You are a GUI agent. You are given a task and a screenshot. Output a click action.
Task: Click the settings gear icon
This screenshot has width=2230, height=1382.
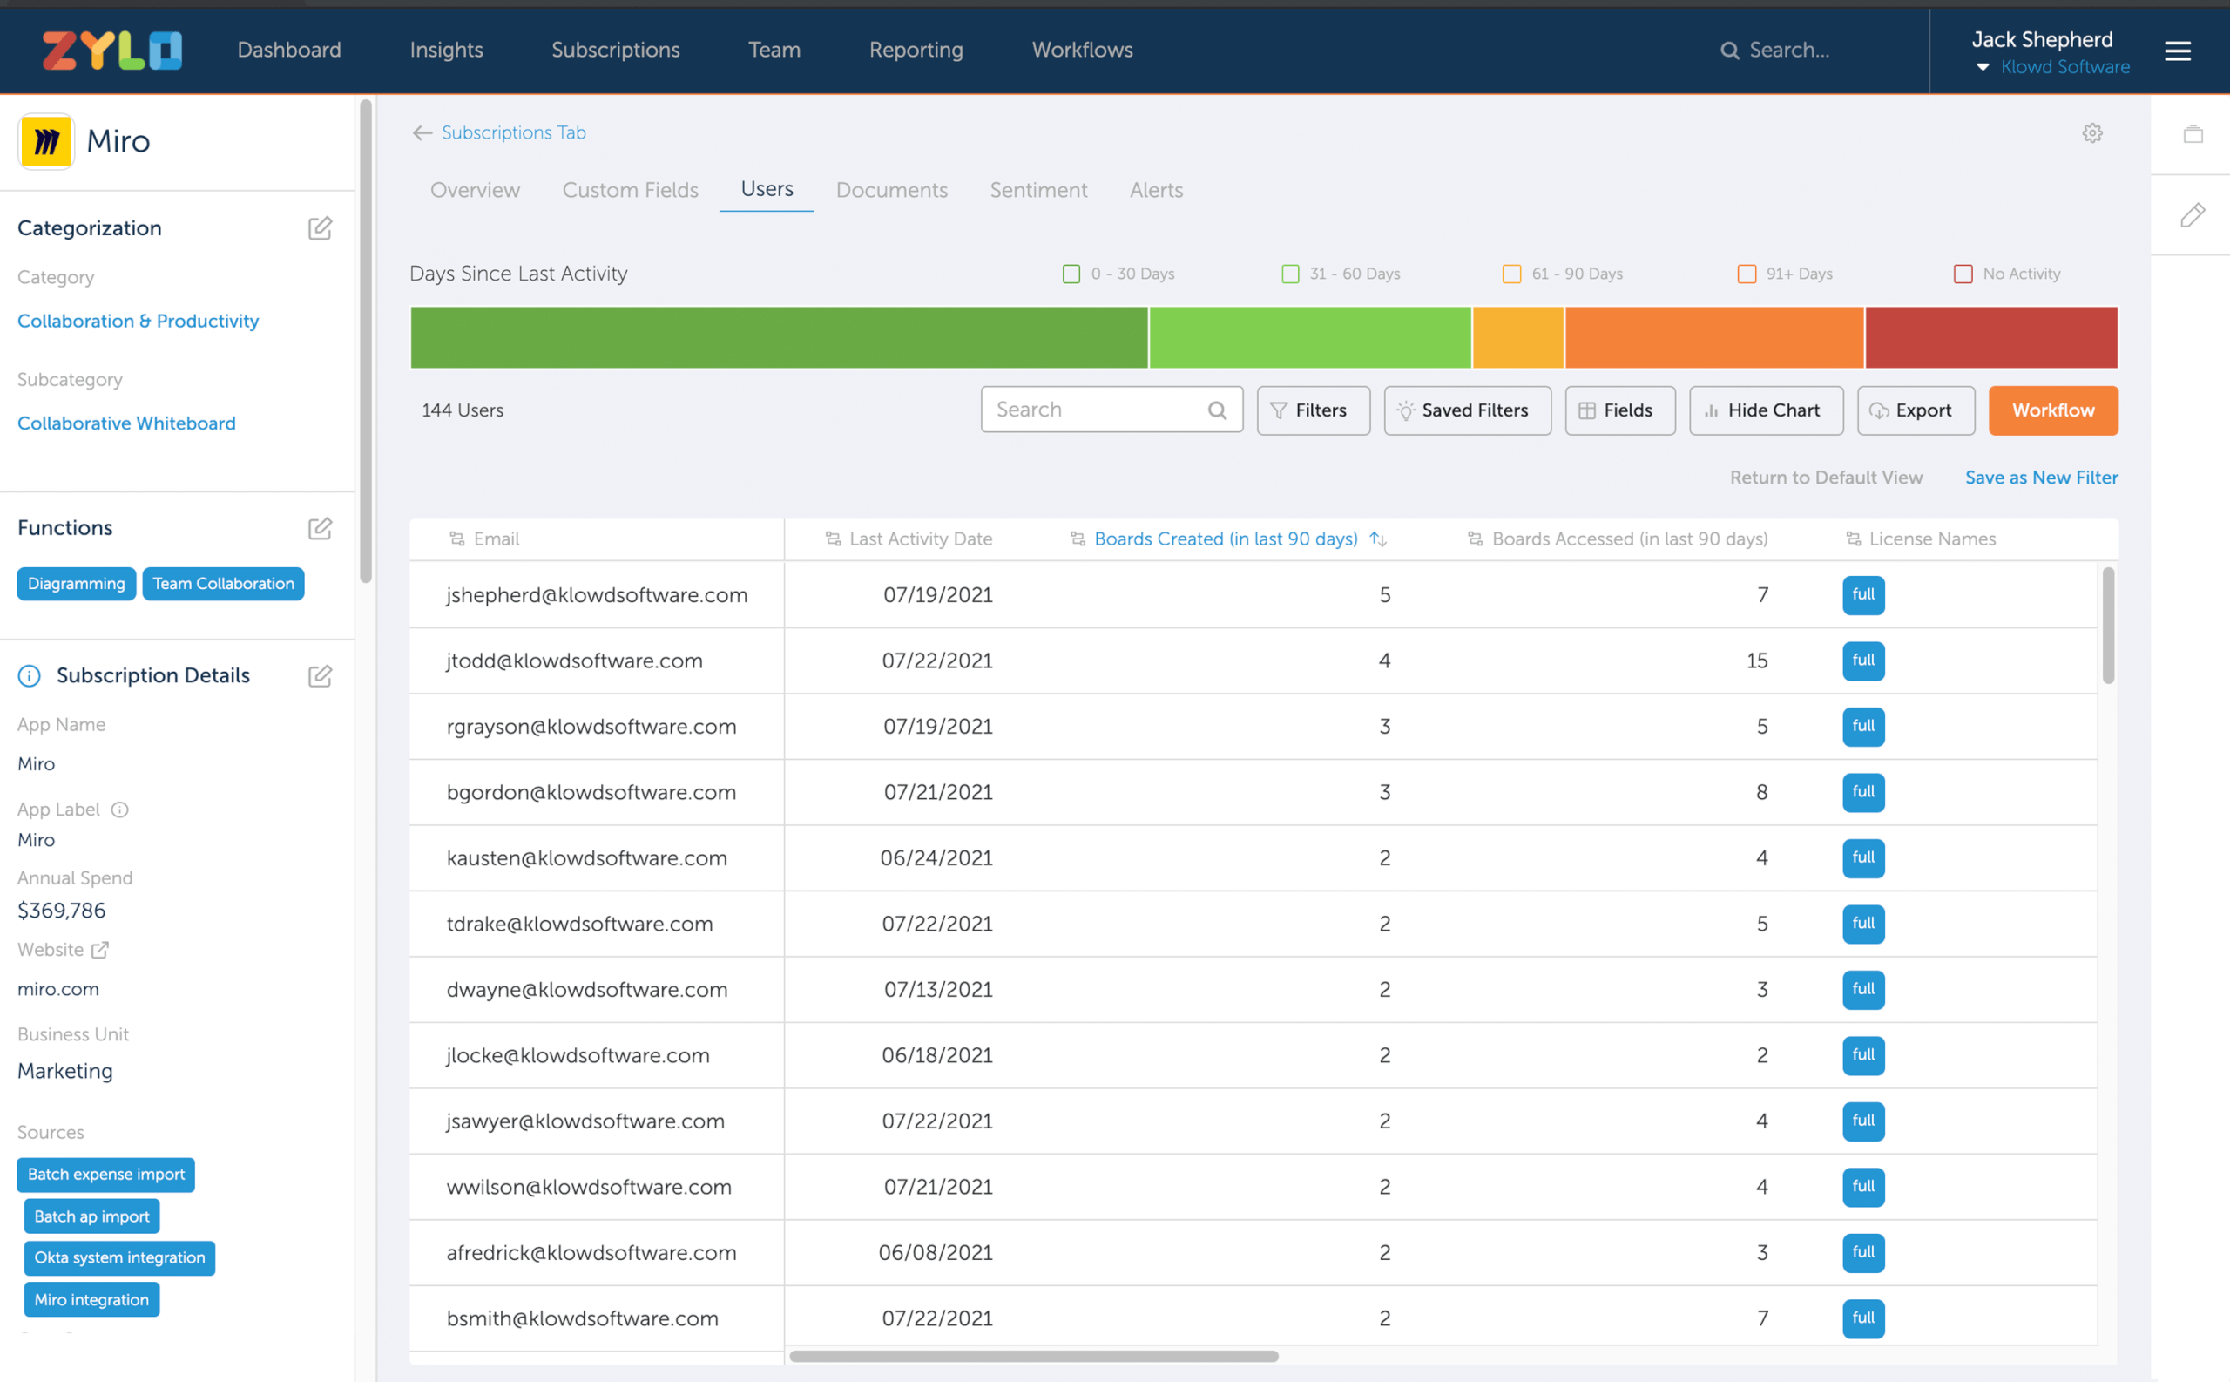pos(2092,133)
